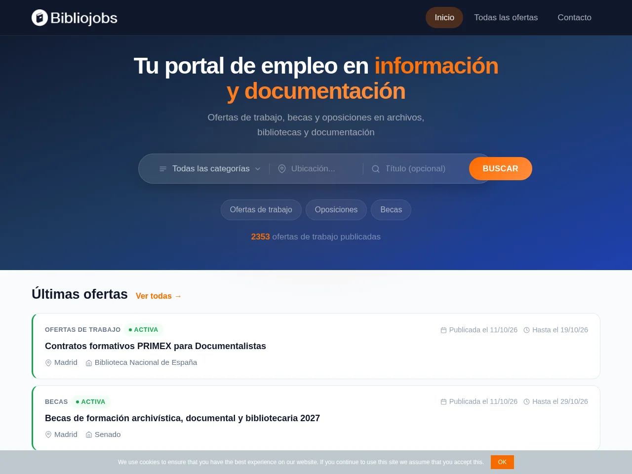Click Hasta el 19/10/26 deadline text
Image resolution: width=632 pixels, height=474 pixels.
pyautogui.click(x=560, y=330)
